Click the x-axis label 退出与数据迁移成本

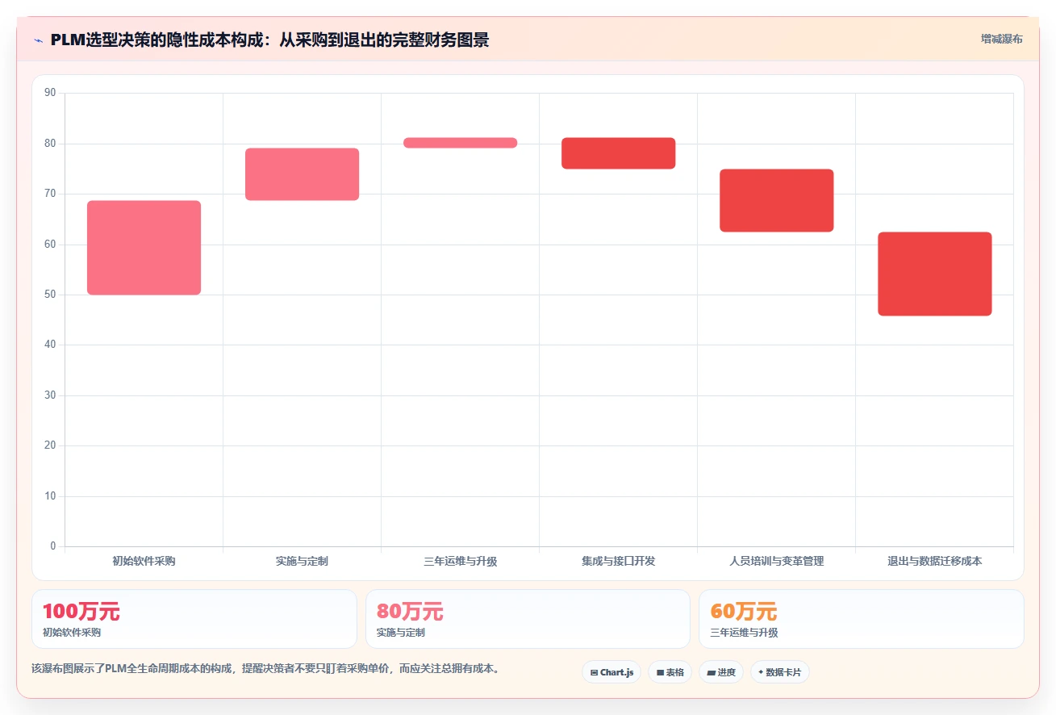(x=934, y=561)
